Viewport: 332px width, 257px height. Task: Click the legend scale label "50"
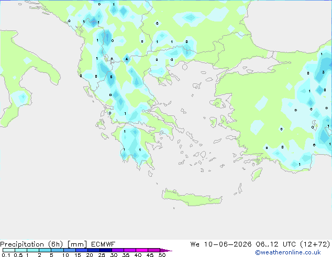point(162,255)
